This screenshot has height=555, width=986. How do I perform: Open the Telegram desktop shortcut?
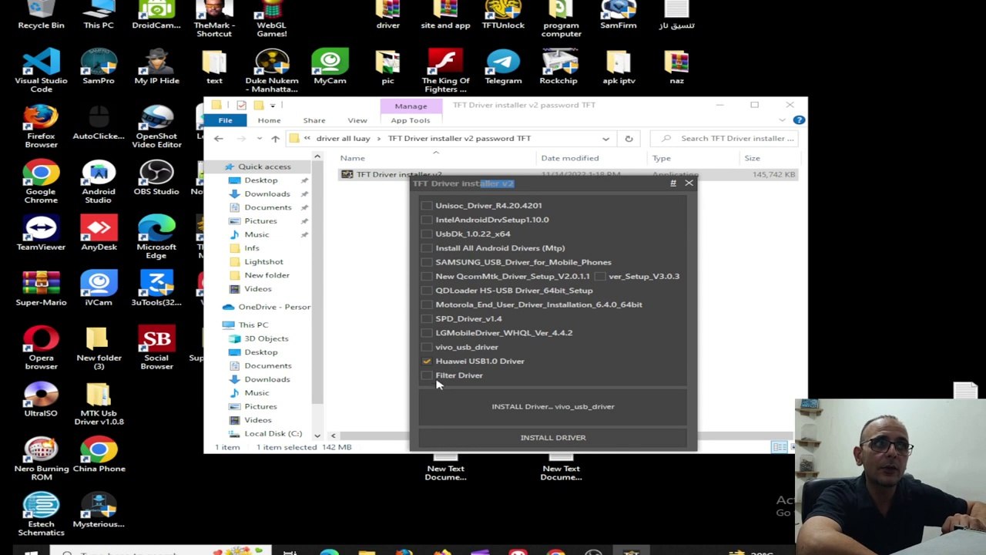pyautogui.click(x=503, y=66)
